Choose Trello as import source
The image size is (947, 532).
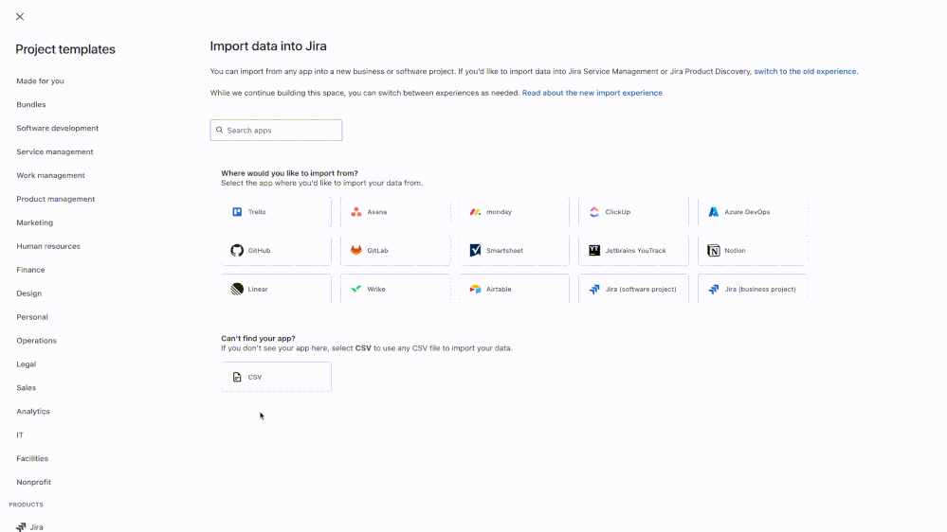[x=276, y=212]
